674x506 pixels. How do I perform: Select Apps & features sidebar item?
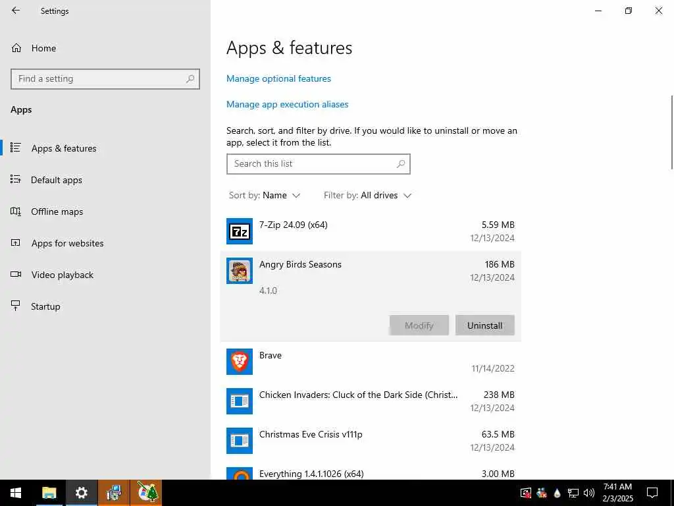point(105,148)
